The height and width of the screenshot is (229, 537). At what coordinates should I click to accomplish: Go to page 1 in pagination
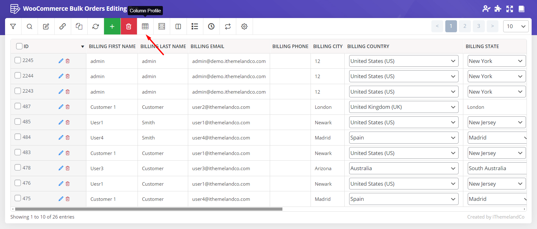click(x=451, y=26)
